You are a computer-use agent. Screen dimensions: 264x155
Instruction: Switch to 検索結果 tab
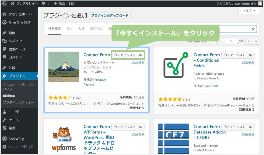(x=54, y=29)
